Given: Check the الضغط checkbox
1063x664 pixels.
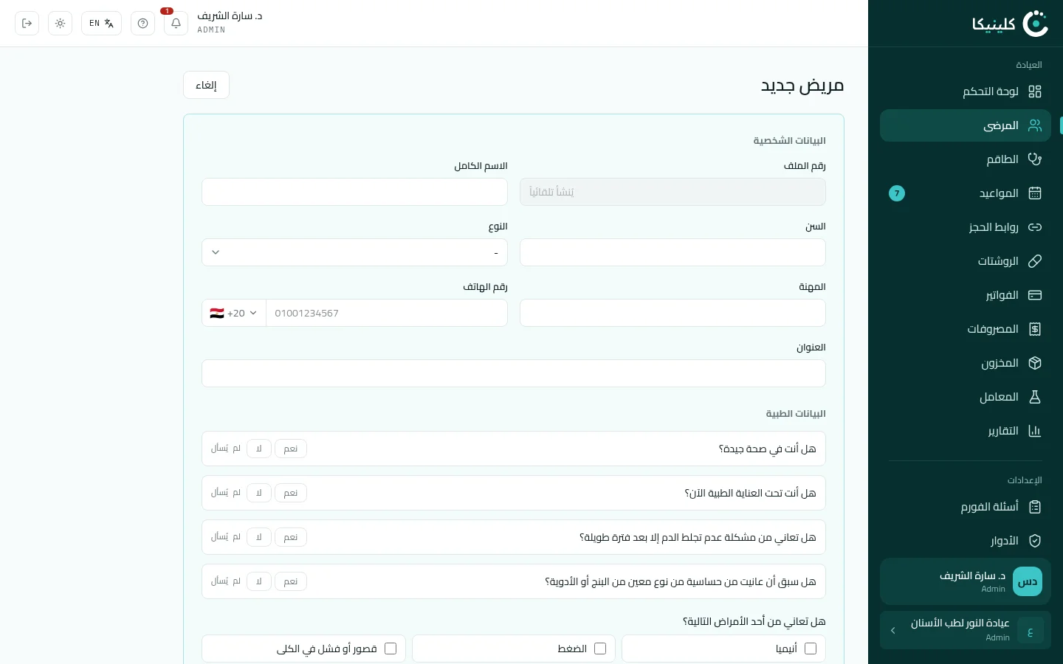Looking at the screenshot, I should click(x=600, y=649).
